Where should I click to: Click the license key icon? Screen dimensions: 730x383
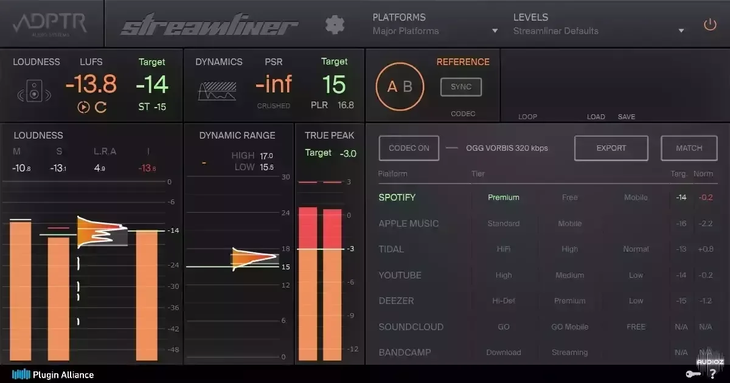point(693,374)
